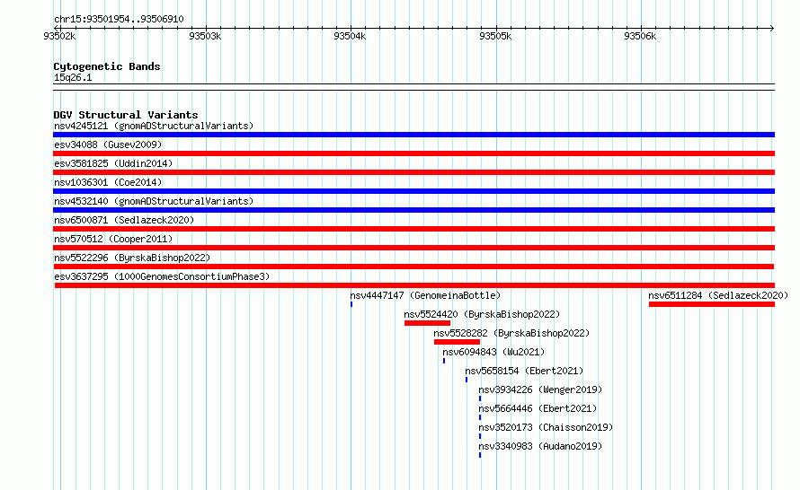The image size is (800, 490).
Task: Open the nsv3934226 (Wenger2019) label
Action: pos(540,389)
